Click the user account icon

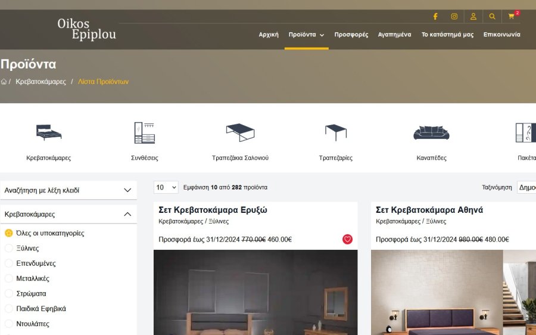click(x=473, y=17)
